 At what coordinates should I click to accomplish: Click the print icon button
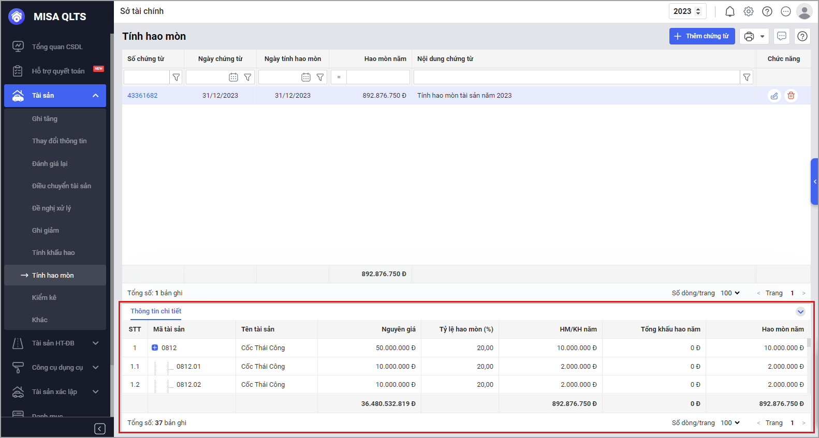[x=749, y=36]
